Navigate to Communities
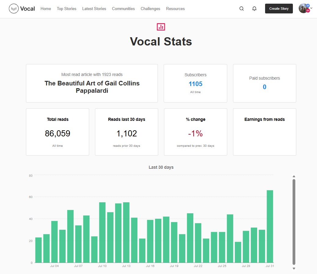This screenshot has height=274, width=317. click(123, 9)
